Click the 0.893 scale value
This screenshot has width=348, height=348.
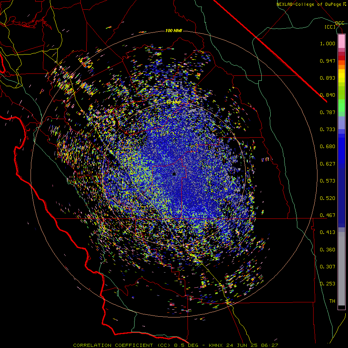coord(328,78)
